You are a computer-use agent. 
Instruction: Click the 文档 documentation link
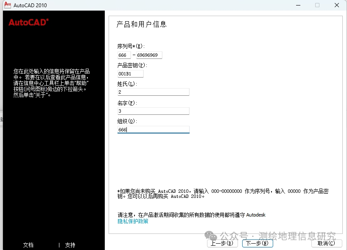point(28,245)
